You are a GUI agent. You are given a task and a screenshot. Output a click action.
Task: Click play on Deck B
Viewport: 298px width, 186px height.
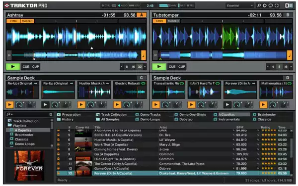pos(159,67)
